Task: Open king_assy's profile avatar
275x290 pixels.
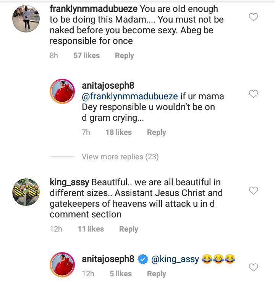Action: point(26,192)
